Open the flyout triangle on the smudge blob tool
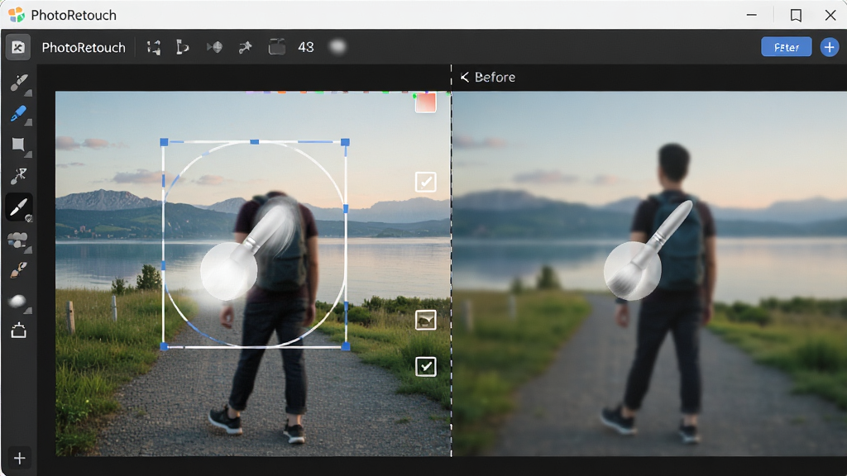The image size is (847, 476). click(x=28, y=311)
